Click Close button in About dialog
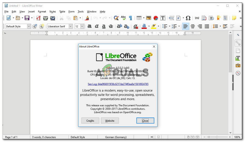This screenshot has width=245, height=142. [145, 121]
